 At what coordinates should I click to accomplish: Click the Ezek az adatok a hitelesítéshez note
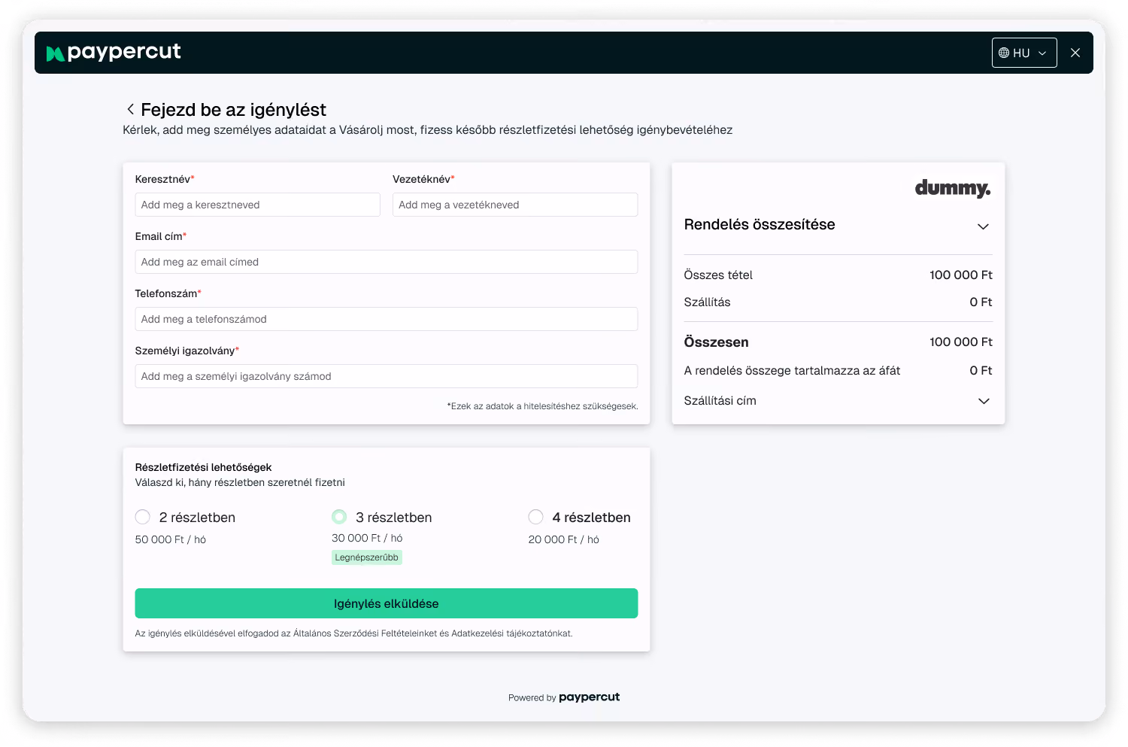542,406
